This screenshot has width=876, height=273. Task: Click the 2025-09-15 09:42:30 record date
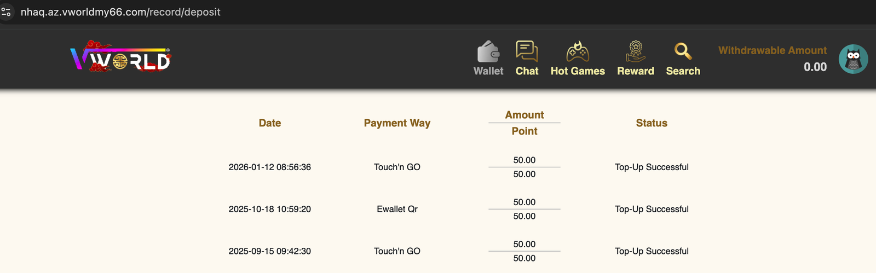point(270,251)
